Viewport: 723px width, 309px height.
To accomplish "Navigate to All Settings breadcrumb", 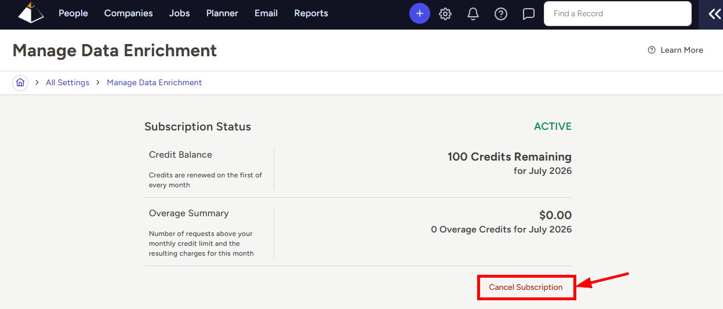I will pyautogui.click(x=67, y=83).
